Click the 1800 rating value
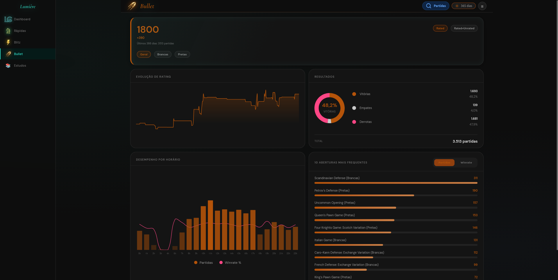The image size is (558, 280). [148, 30]
